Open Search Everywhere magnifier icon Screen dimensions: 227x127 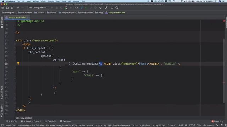click(x=117, y=8)
